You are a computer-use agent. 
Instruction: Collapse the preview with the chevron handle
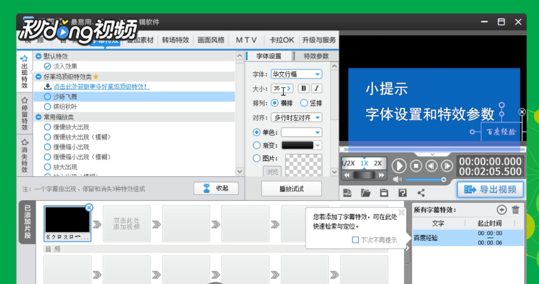point(432,154)
